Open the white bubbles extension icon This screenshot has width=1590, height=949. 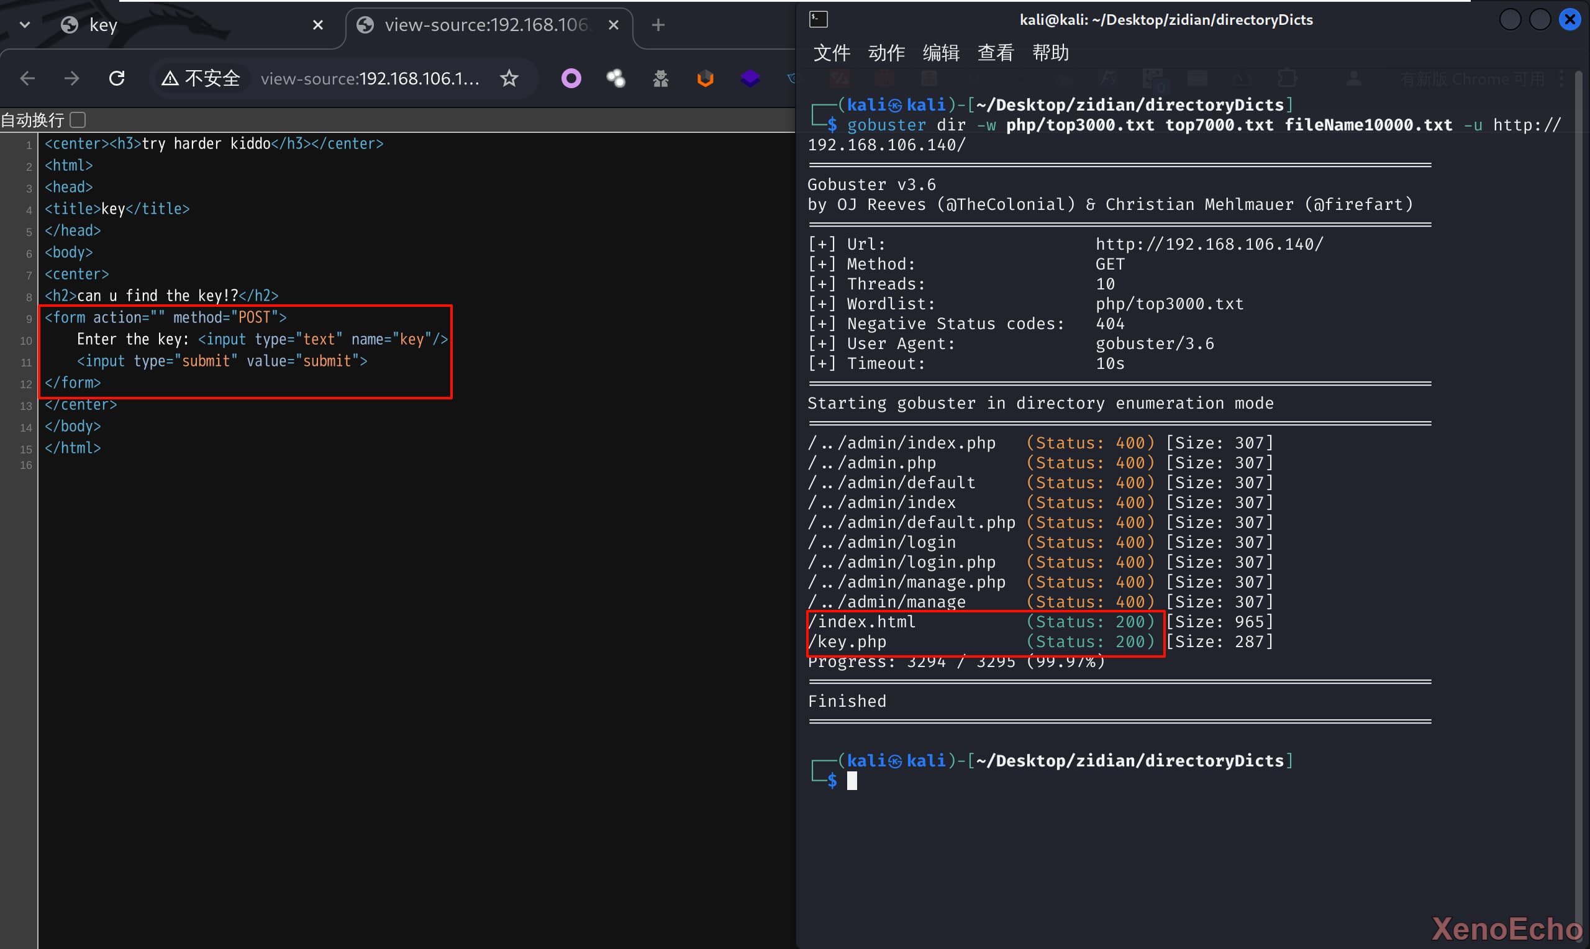tap(616, 79)
